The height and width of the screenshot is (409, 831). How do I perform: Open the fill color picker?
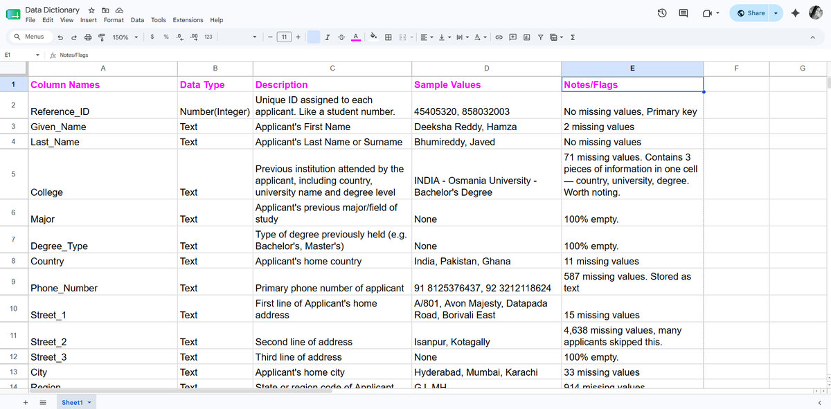[x=374, y=37]
